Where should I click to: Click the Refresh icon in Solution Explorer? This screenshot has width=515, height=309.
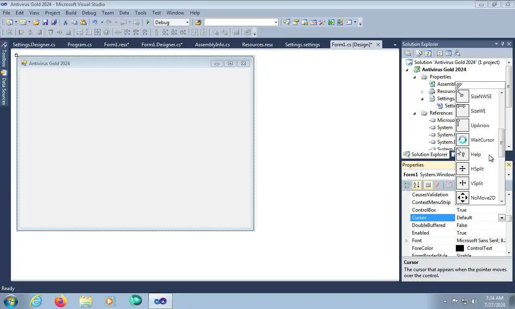428,53
